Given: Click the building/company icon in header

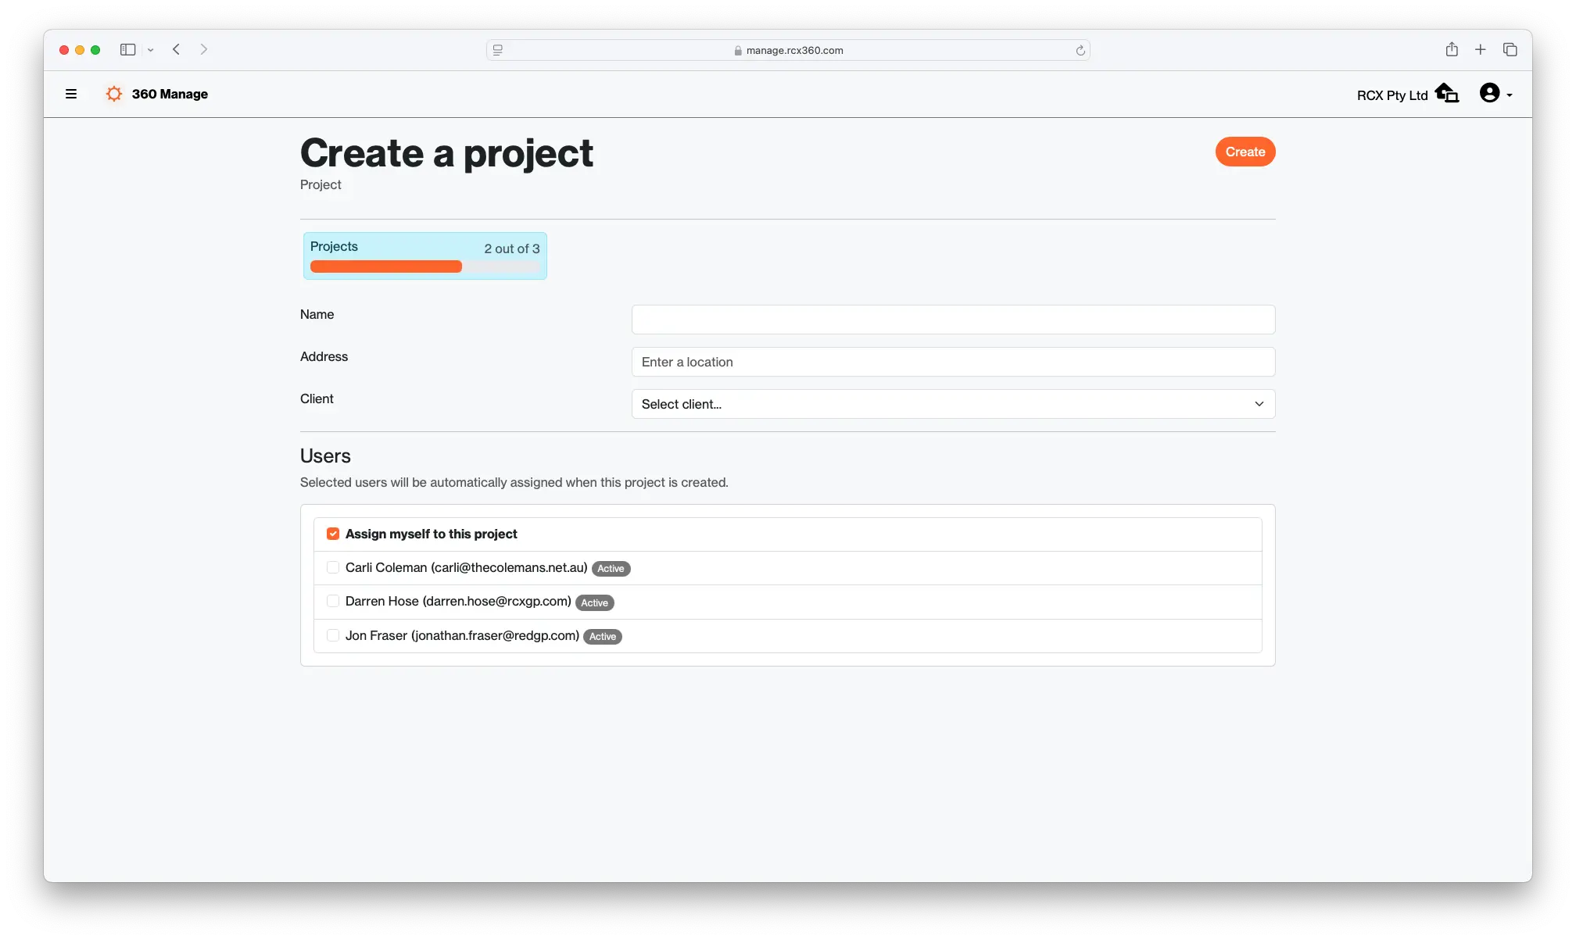Looking at the screenshot, I should 1447,93.
